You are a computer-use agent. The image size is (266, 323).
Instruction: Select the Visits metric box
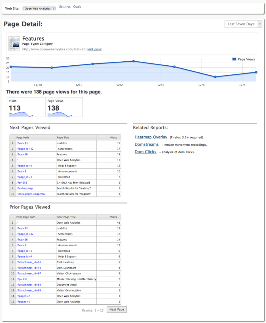[25, 107]
